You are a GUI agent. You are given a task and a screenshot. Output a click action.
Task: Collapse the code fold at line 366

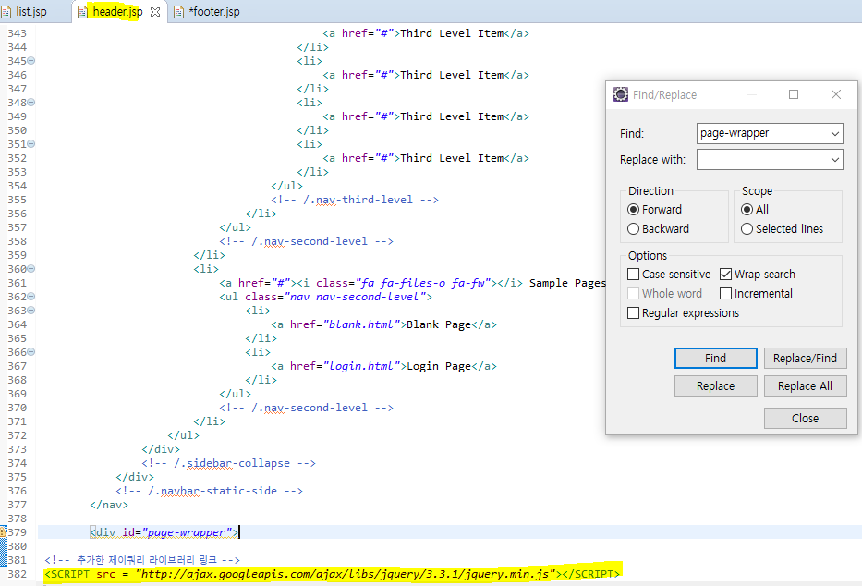31,352
